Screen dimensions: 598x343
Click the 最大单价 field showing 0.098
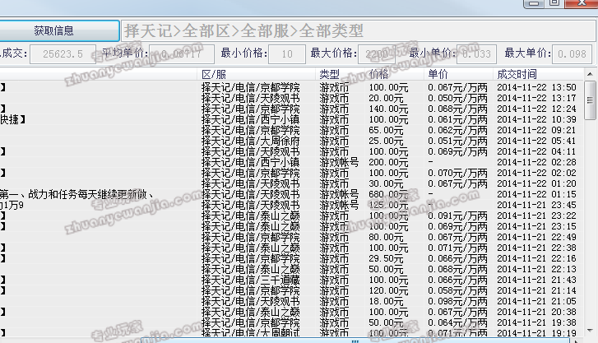[x=572, y=53]
